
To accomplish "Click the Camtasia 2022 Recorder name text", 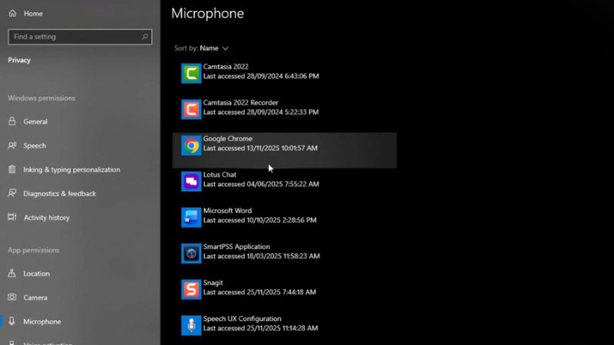I will 240,103.
